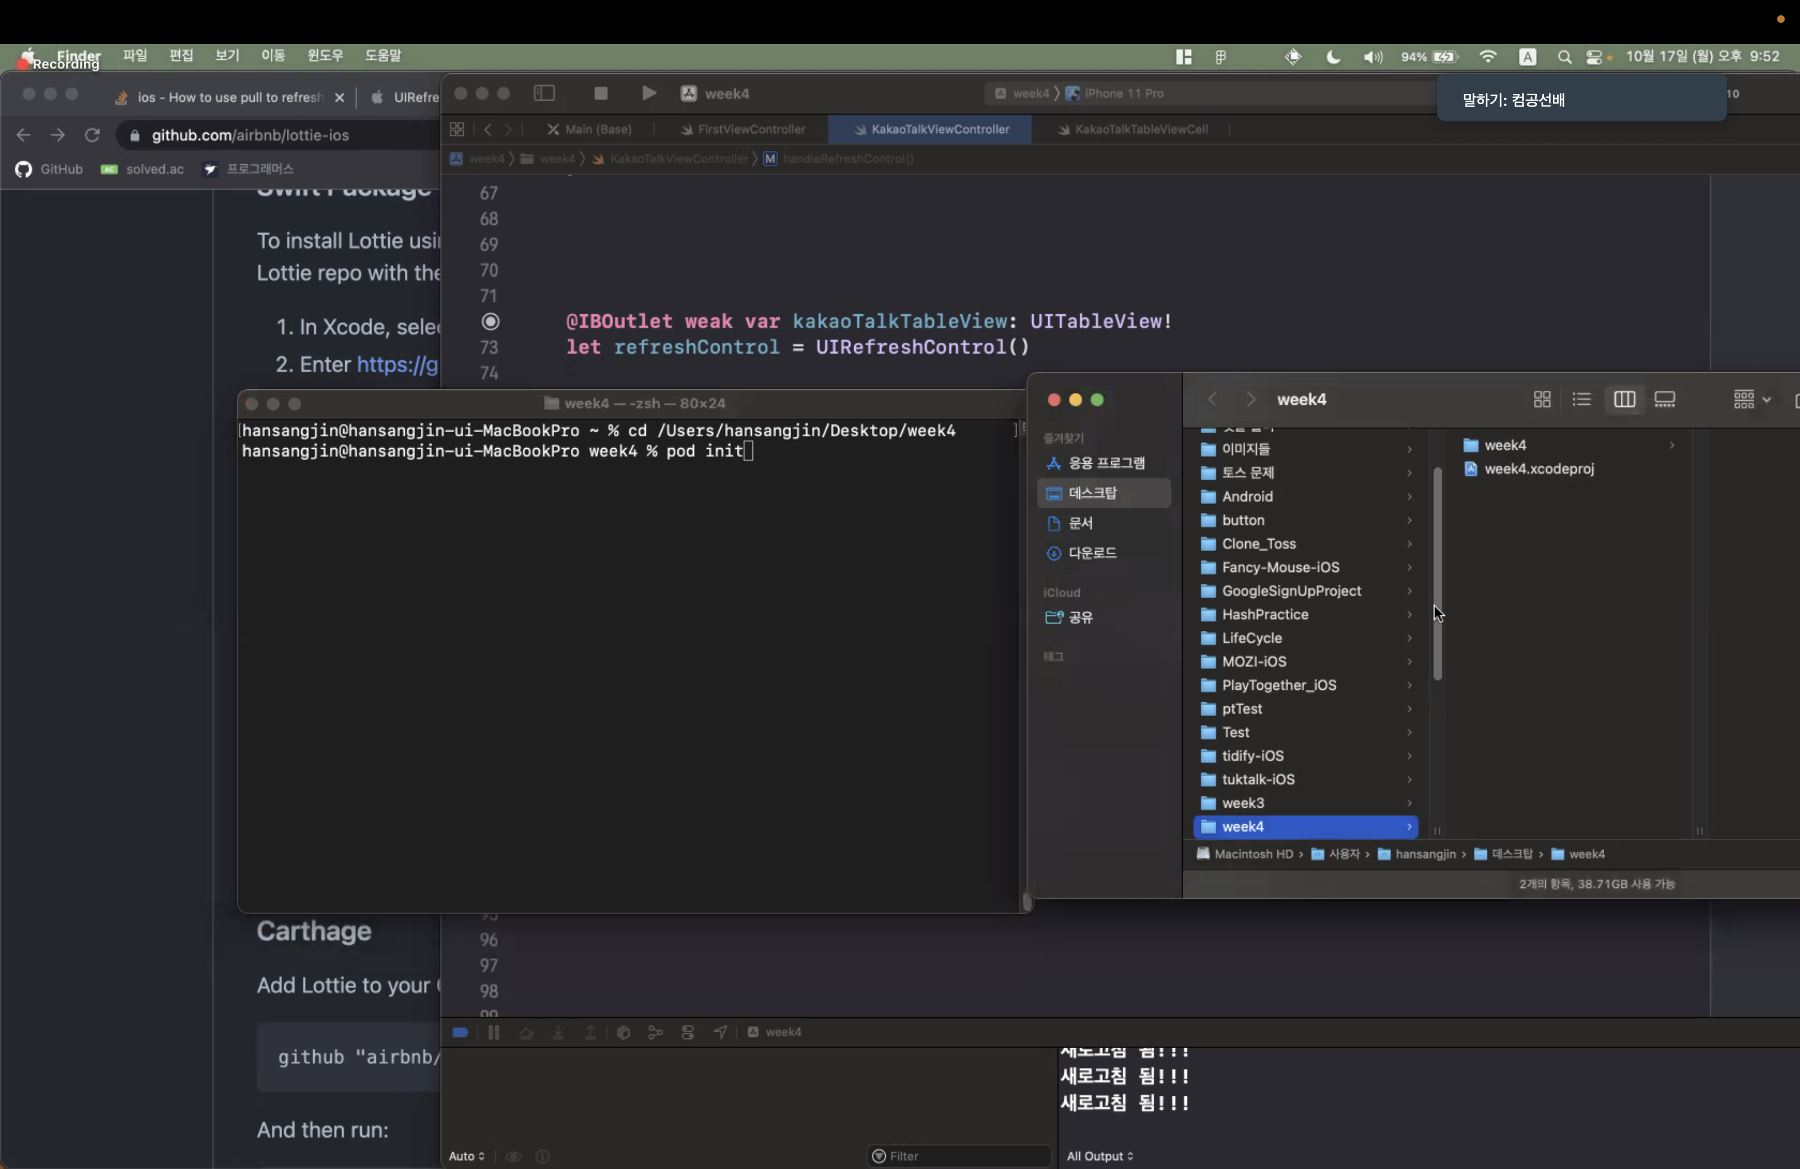Viewport: 1800px width, 1169px height.
Task: Select 데스크탑 in Finder sidebar
Action: click(1104, 493)
